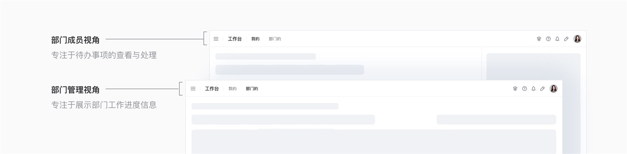Click 部门管理视角 heading label
Image resolution: width=627 pixels, height=154 pixels.
pyautogui.click(x=76, y=90)
